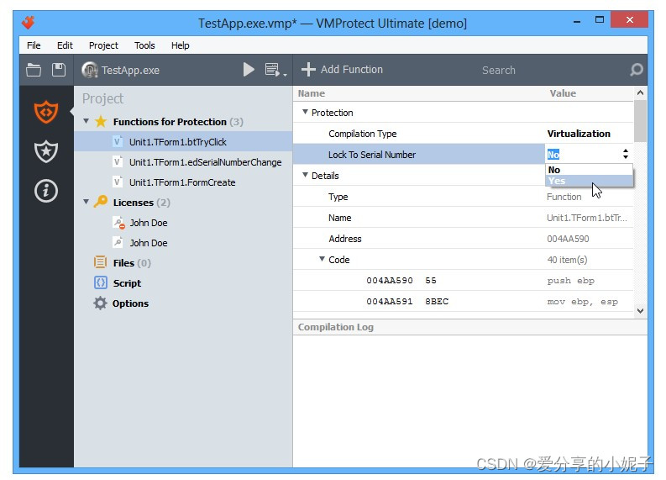Image resolution: width=666 pixels, height=480 pixels.
Task: Open the Options tree item
Action: [130, 303]
